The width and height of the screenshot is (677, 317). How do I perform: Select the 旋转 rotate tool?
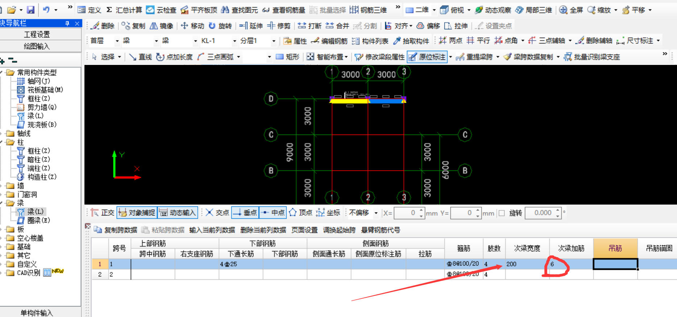coord(220,26)
